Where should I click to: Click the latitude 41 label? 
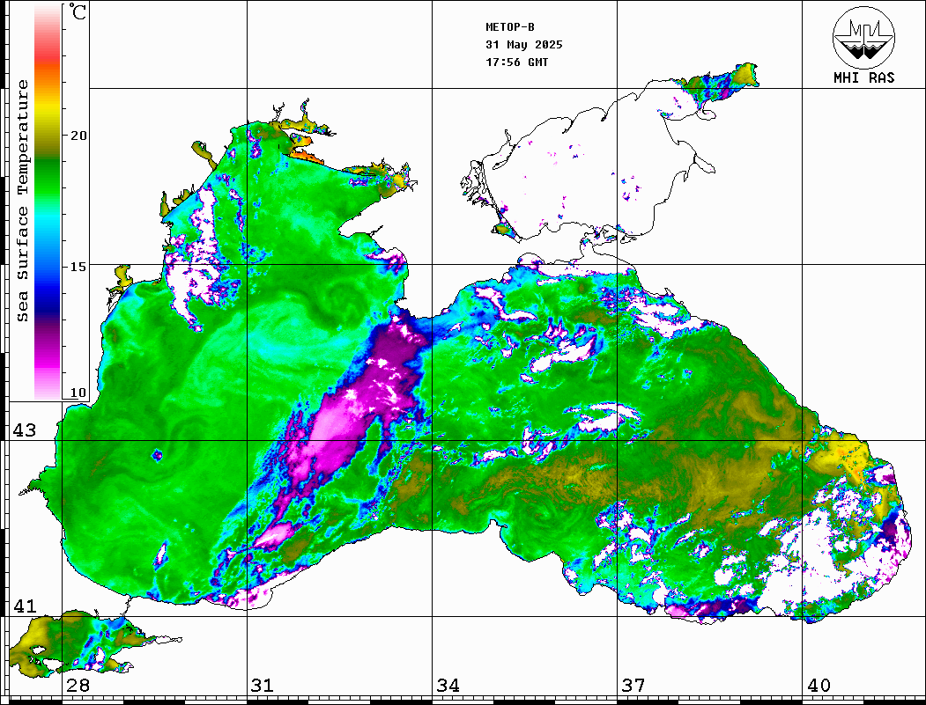(x=25, y=606)
